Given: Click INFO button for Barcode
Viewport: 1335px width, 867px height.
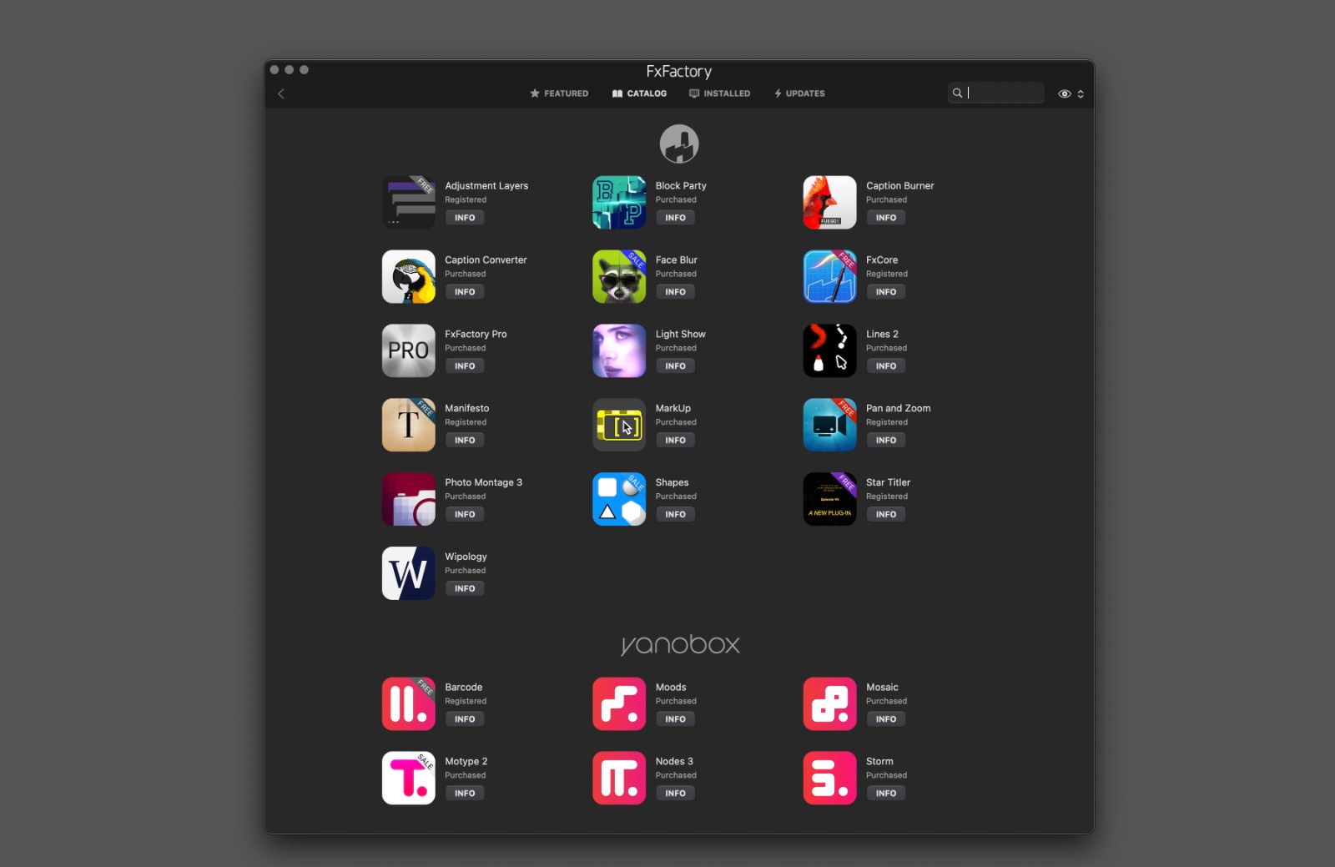Looking at the screenshot, I should tap(465, 719).
